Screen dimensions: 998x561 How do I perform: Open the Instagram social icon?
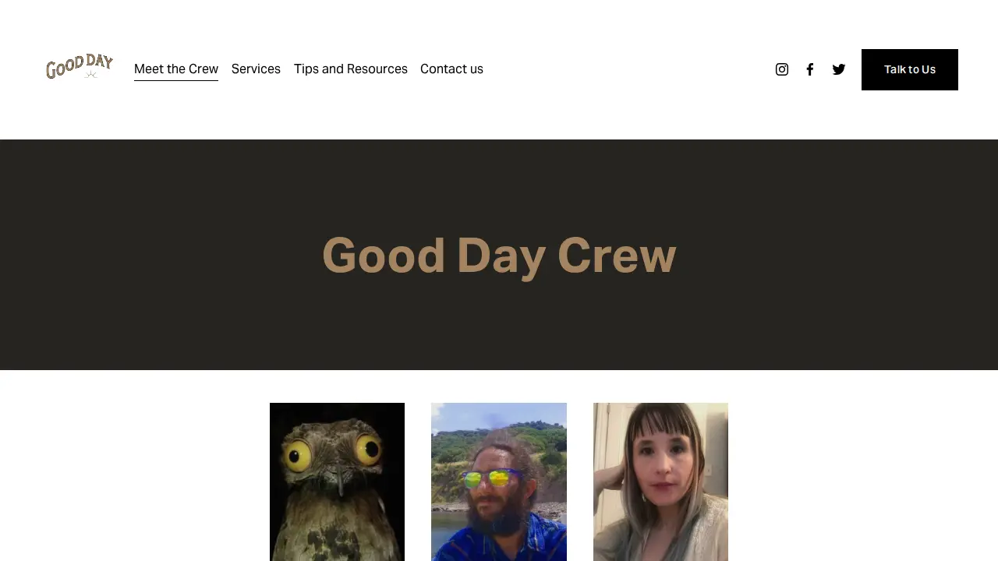782,69
